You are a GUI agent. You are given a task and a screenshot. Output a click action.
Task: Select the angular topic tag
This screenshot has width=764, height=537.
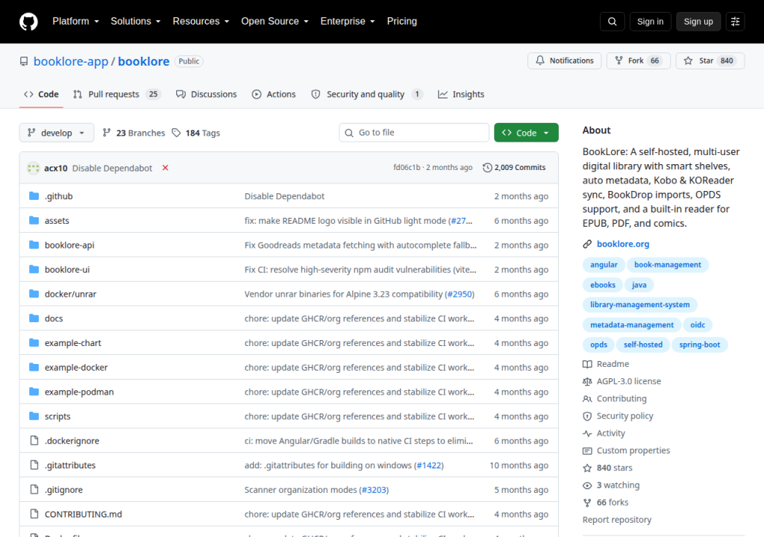[604, 265]
